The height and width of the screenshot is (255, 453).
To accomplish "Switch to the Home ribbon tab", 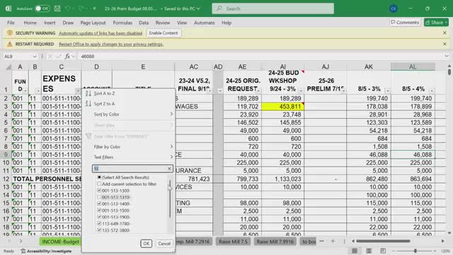I will coord(30,23).
